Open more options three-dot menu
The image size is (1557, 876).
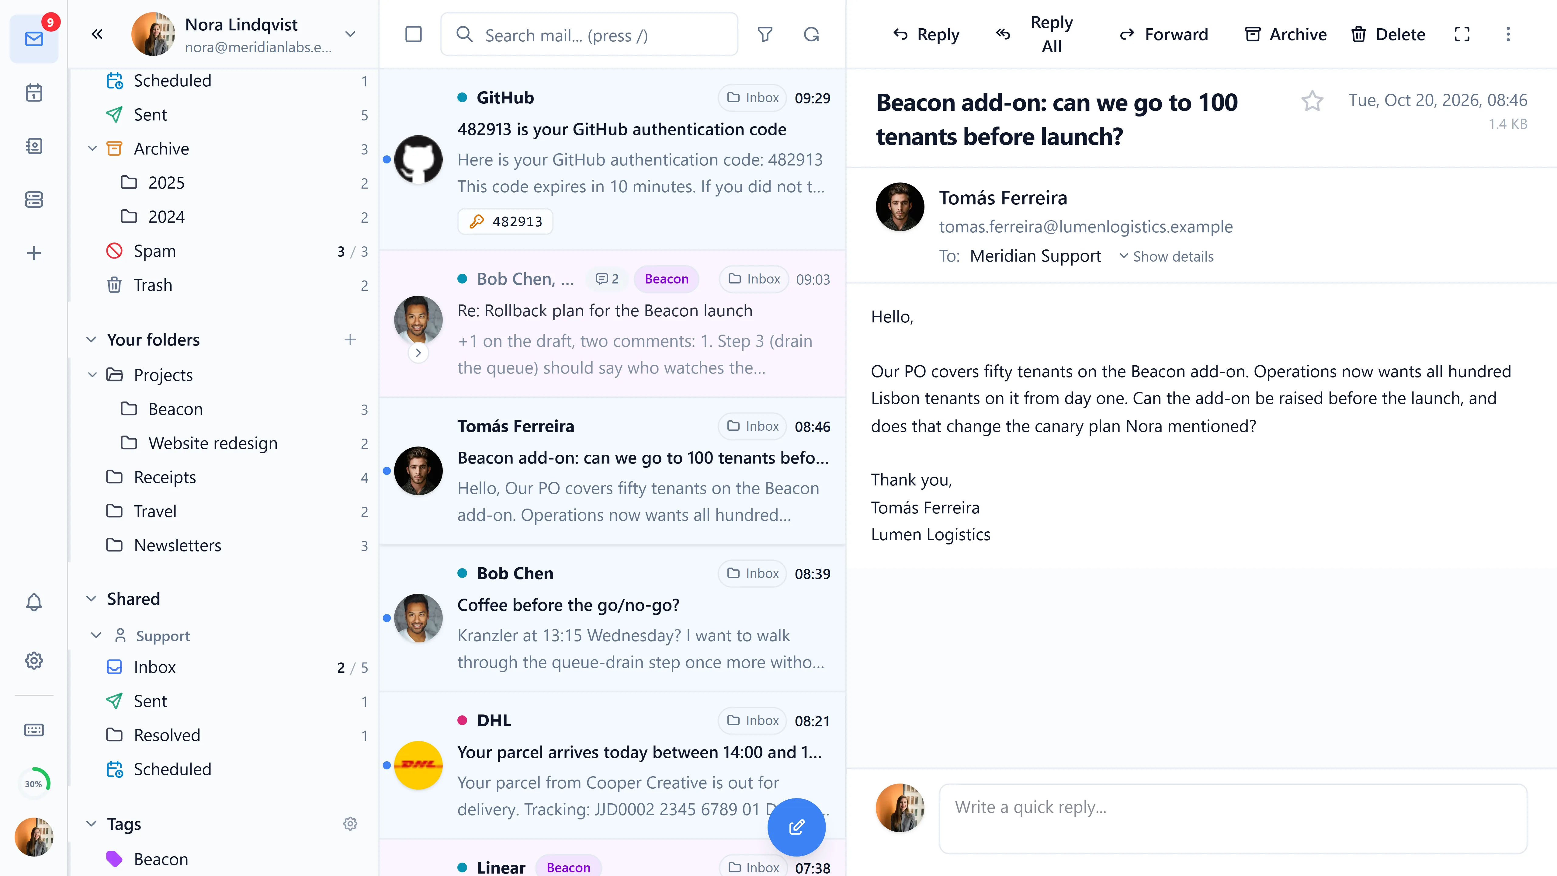click(1508, 34)
